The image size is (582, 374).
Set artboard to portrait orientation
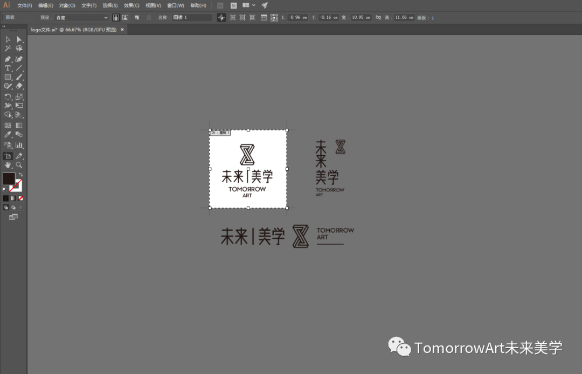pos(116,17)
